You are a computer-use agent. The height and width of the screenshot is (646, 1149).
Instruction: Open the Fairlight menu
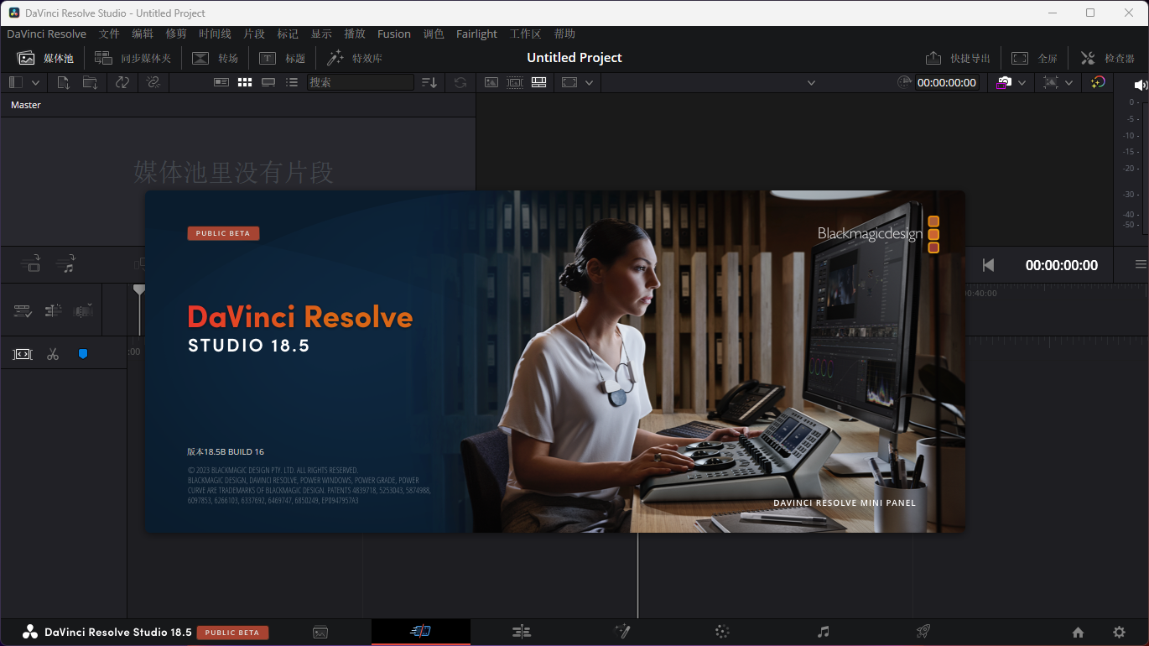click(476, 34)
